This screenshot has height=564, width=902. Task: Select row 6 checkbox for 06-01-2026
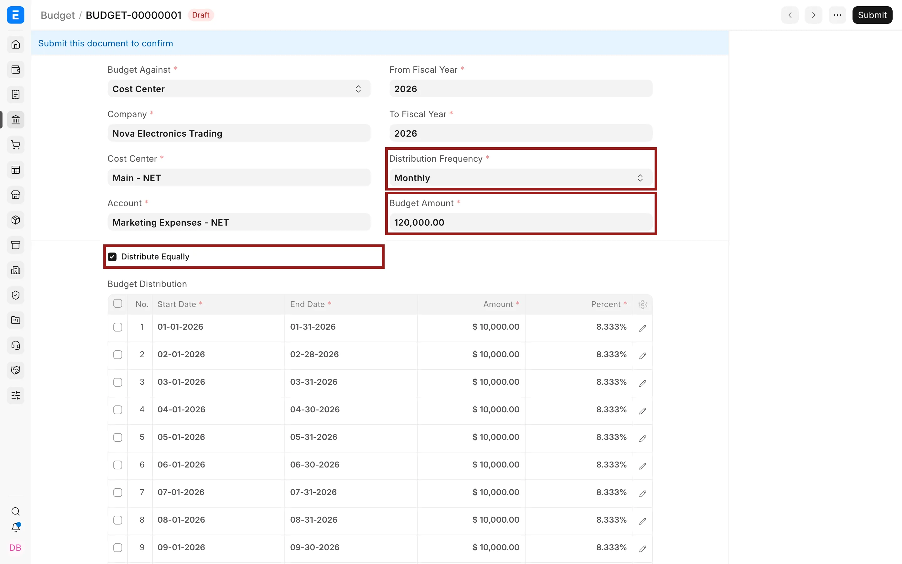pyautogui.click(x=118, y=465)
